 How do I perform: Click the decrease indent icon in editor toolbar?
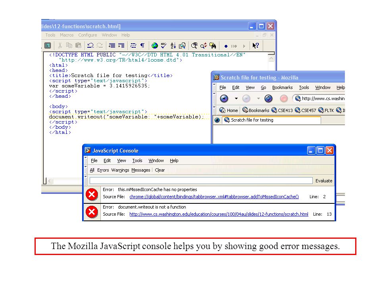pyautogui.click(x=112, y=45)
